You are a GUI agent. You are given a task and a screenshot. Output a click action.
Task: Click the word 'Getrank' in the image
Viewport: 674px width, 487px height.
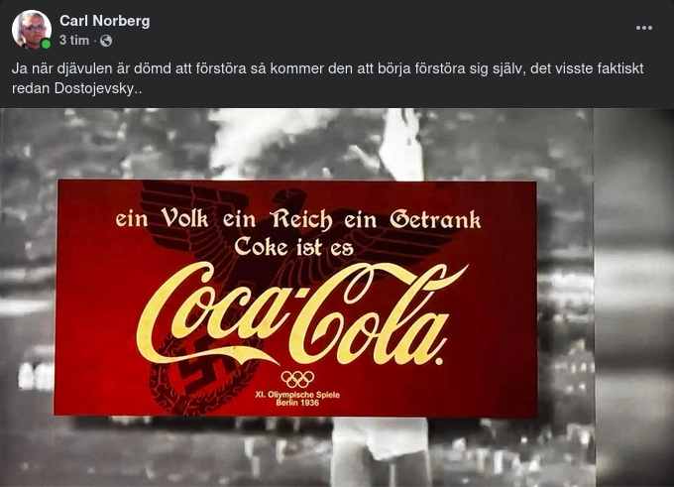pos(435,220)
